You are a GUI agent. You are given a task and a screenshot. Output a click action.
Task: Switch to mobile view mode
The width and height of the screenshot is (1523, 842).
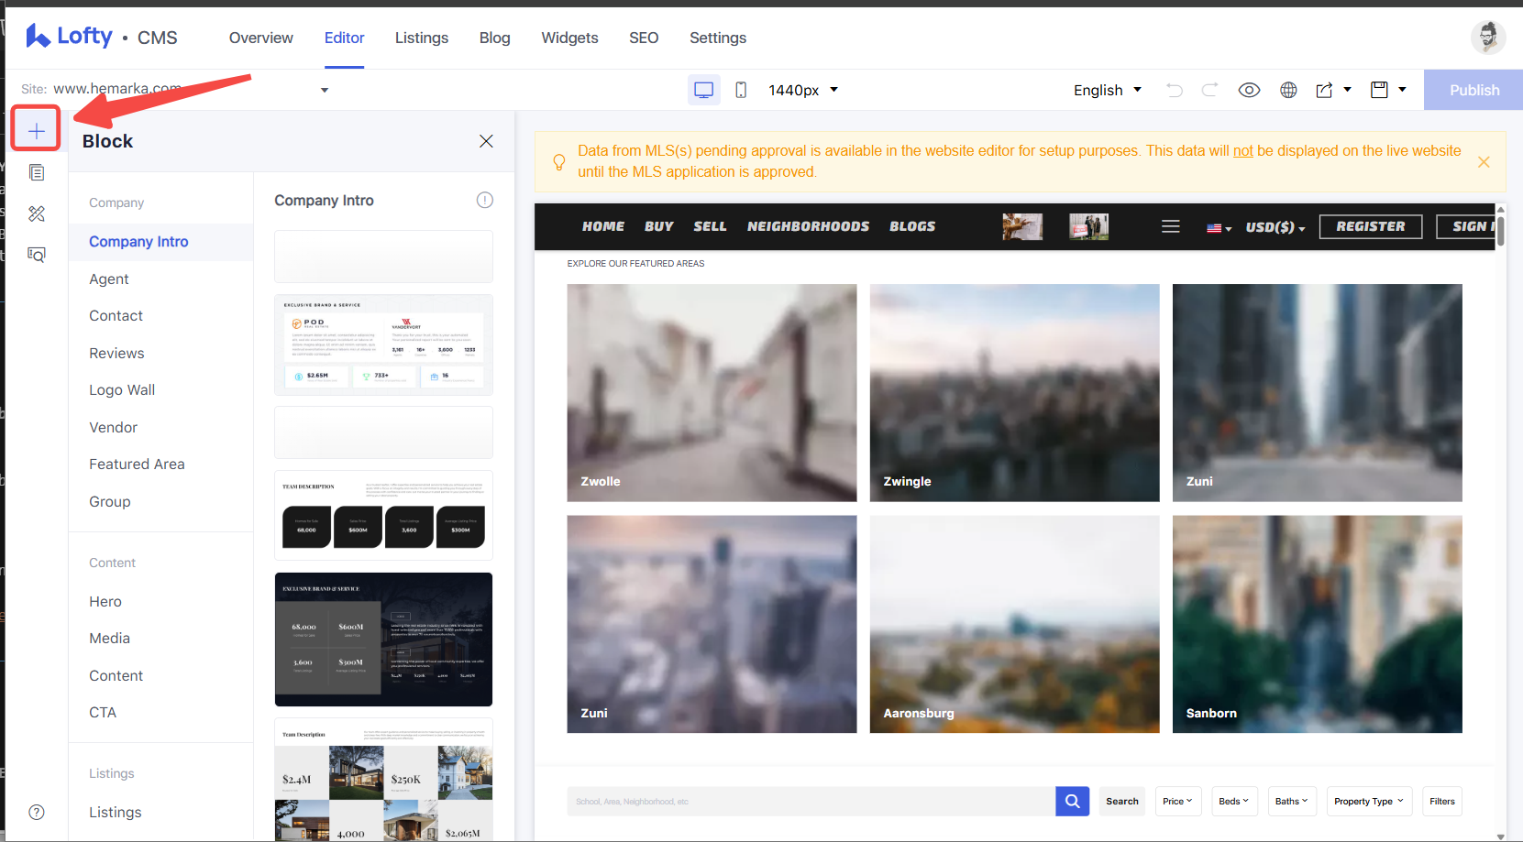741,90
